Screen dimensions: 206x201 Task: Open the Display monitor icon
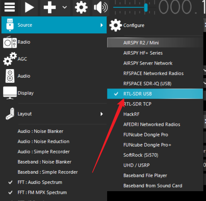[x=10, y=93]
